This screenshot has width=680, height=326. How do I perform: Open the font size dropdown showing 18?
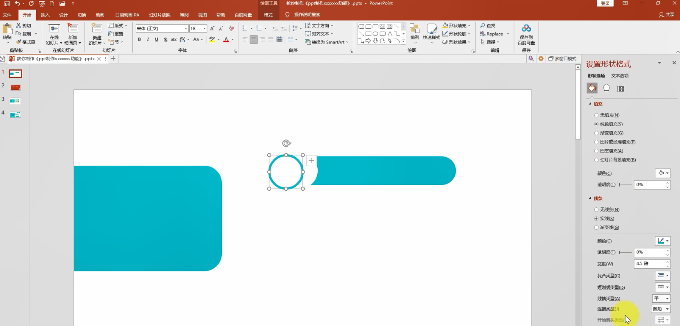pos(205,28)
